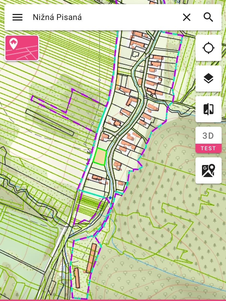The image size is (226, 301).
Task: Select the green-highlighted orange parcel
Action: click(100, 157)
